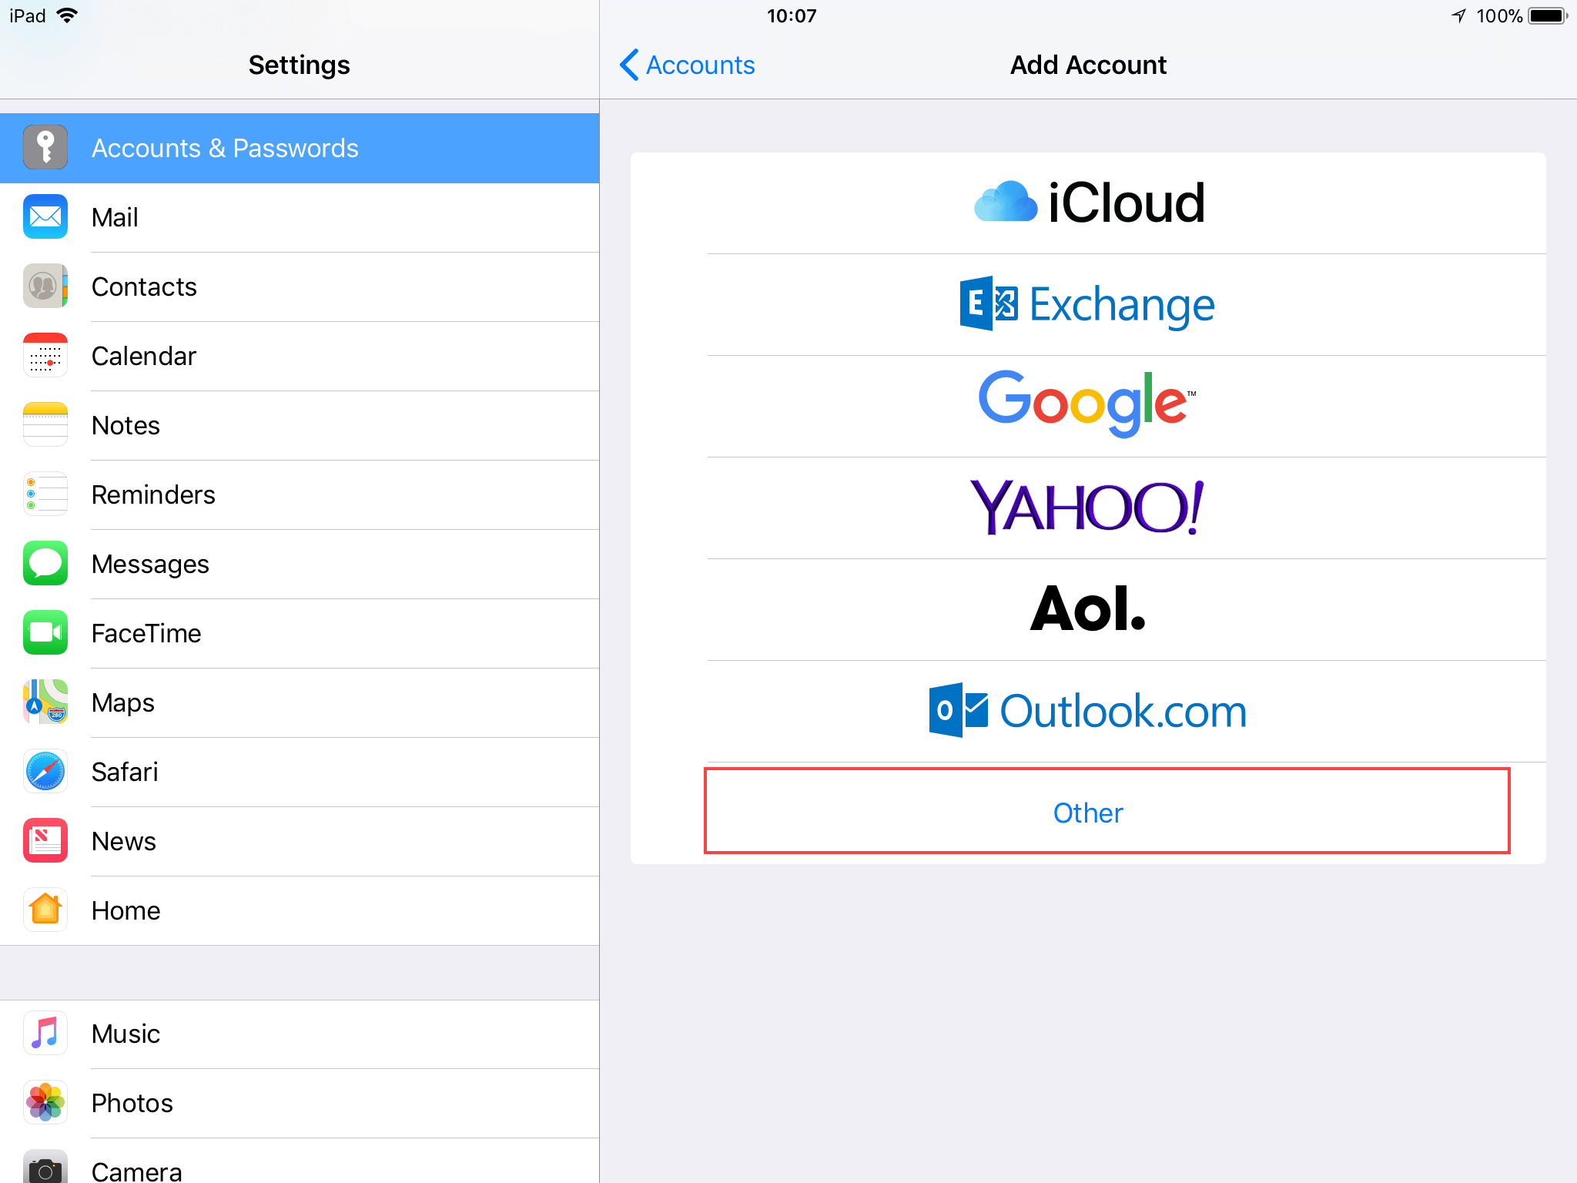Image resolution: width=1577 pixels, height=1183 pixels.
Task: Tap the Safari compass icon
Action: coord(45,772)
